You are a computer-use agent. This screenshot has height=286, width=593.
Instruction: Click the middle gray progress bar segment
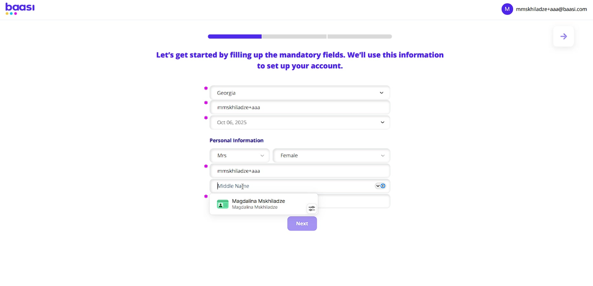pos(294,37)
